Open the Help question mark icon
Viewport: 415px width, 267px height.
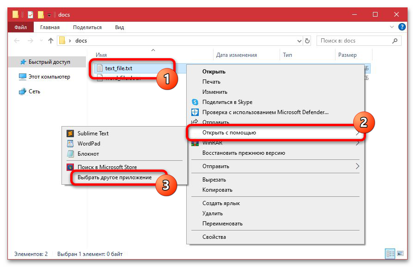402,27
